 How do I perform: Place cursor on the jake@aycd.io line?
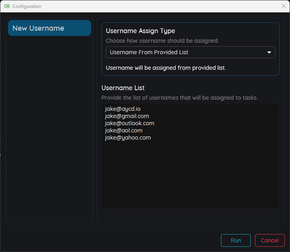pyautogui.click(x=123, y=109)
